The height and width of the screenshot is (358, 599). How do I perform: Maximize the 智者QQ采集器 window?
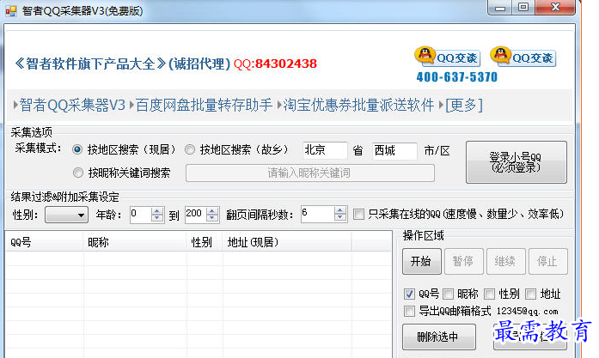click(x=523, y=8)
